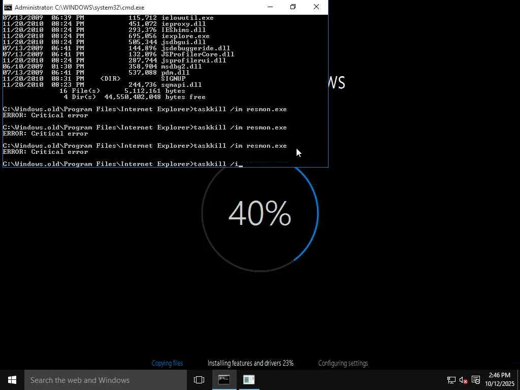Click the Copying files stage label
The image size is (520, 390).
[167, 363]
